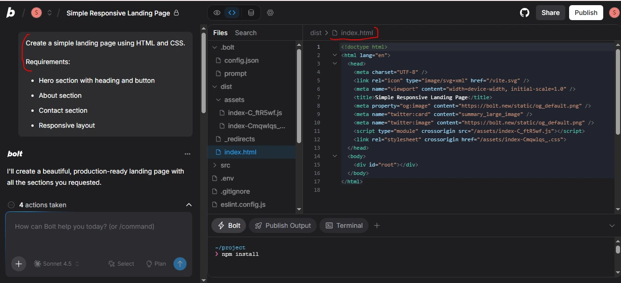Switch to the Code editor view
621x283 pixels.
coord(232,13)
